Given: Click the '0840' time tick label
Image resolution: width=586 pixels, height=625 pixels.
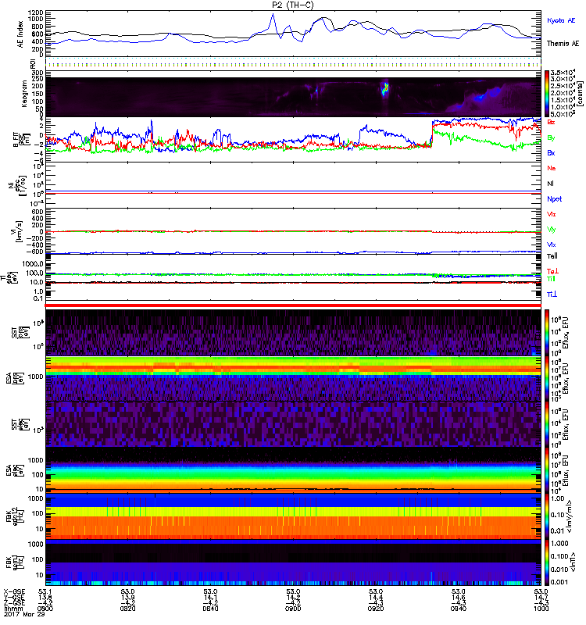Looking at the screenshot, I should (x=210, y=609).
